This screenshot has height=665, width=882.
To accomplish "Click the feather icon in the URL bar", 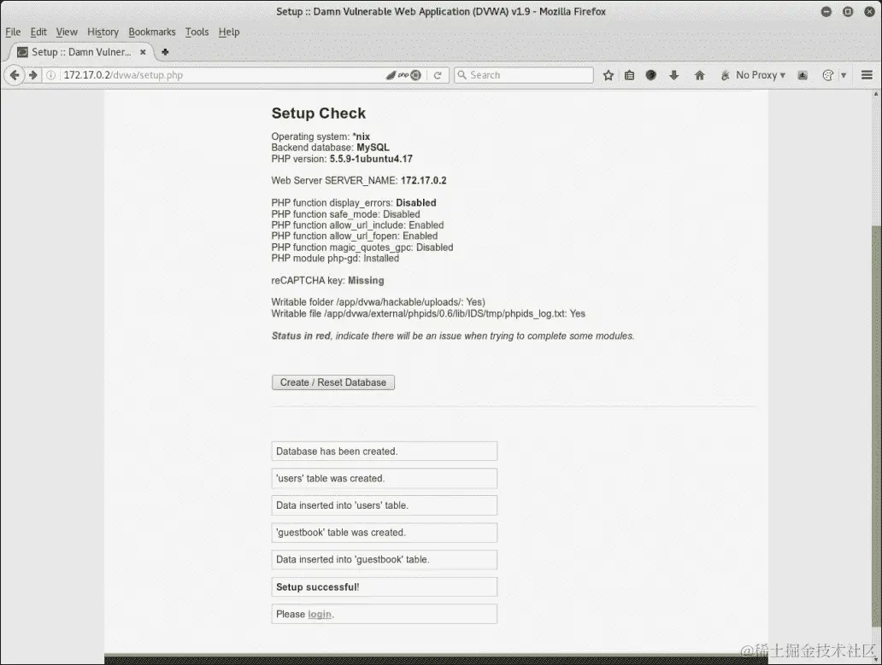I will [x=391, y=75].
